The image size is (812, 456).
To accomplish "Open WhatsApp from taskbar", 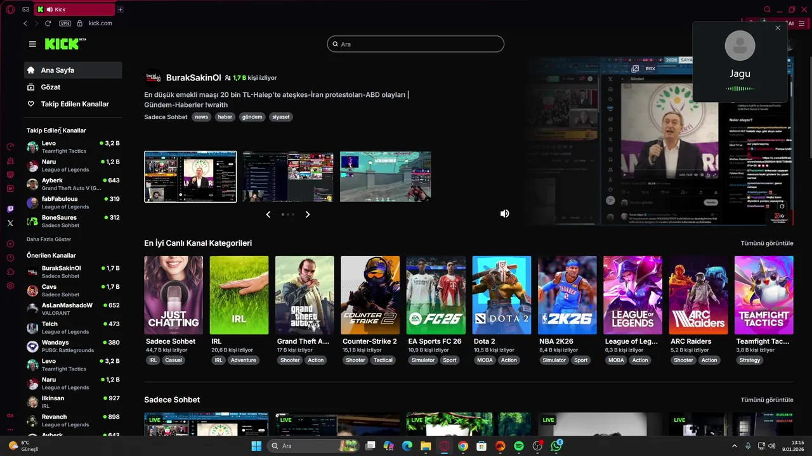I will pos(556,446).
